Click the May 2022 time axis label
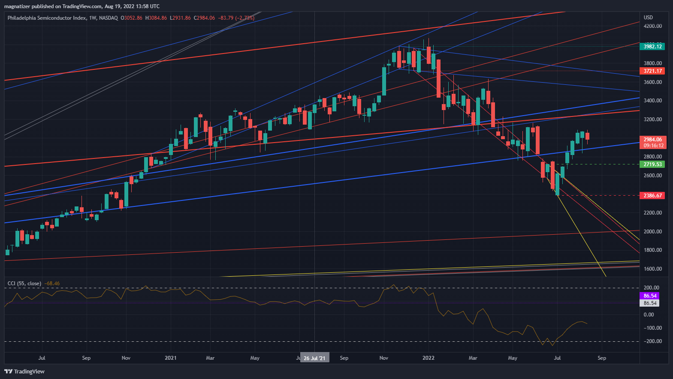Image resolution: width=673 pixels, height=379 pixels. tap(513, 358)
